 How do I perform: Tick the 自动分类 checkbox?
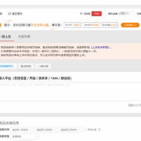[85, 130]
